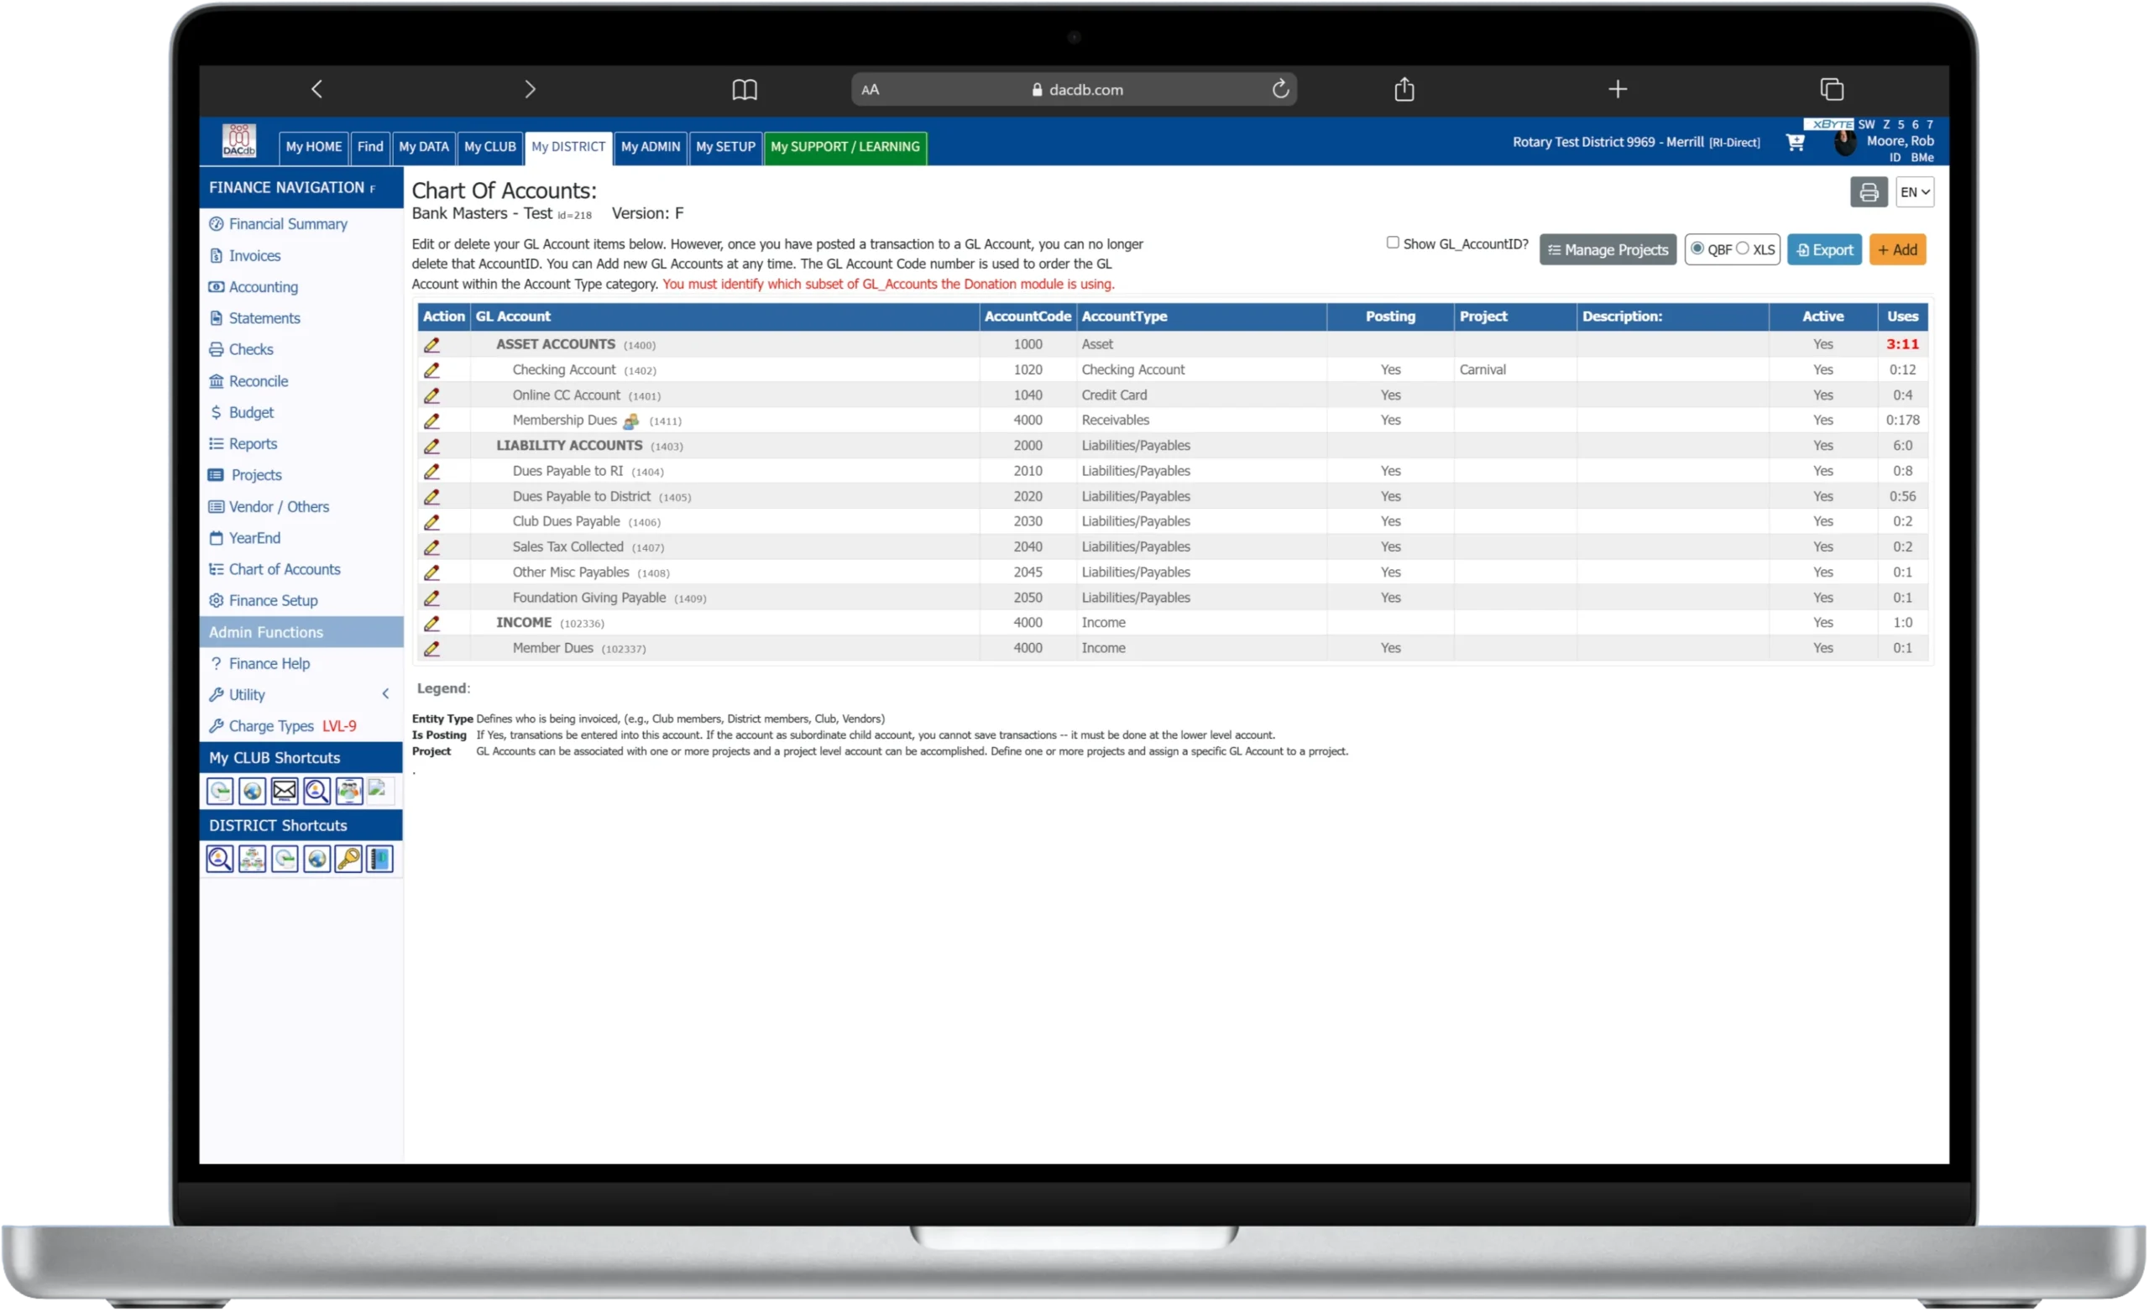Click the printer icon button

[x=1868, y=192]
